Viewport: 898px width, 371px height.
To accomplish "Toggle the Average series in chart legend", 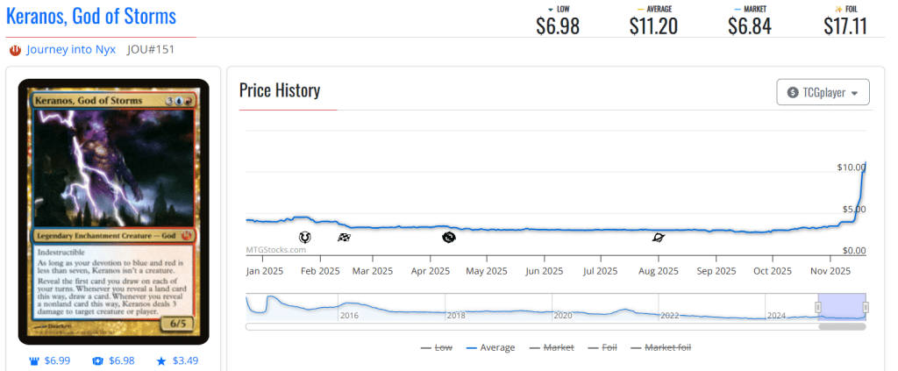I will click(x=491, y=348).
